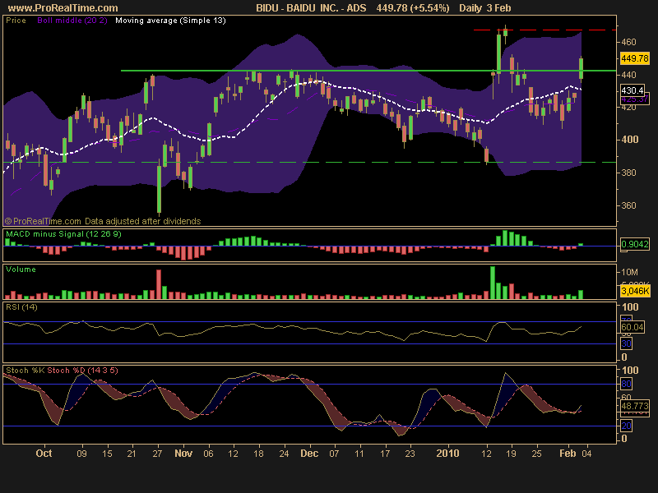Click the 430.4 moving average value tag

(x=633, y=90)
